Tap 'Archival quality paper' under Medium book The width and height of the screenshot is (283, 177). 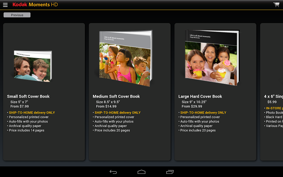[111, 126]
